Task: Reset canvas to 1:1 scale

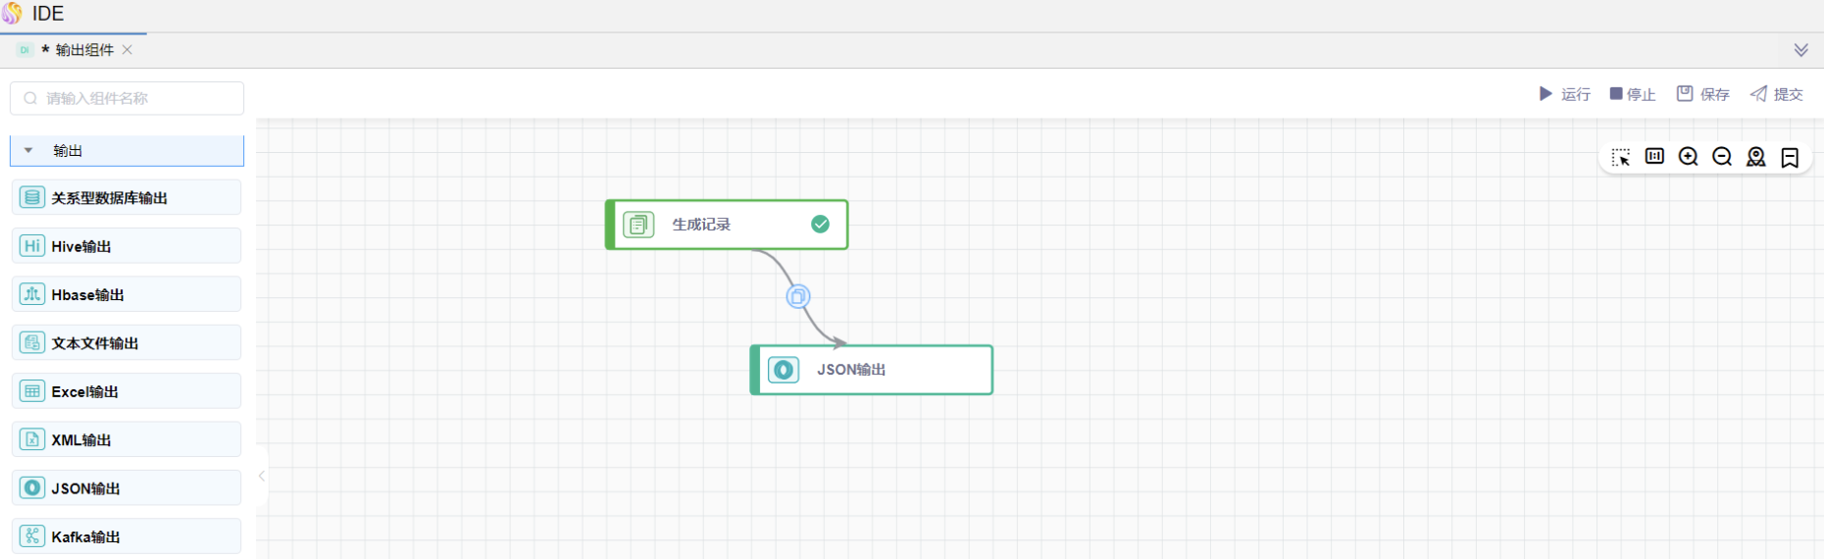Action: coord(1654,157)
